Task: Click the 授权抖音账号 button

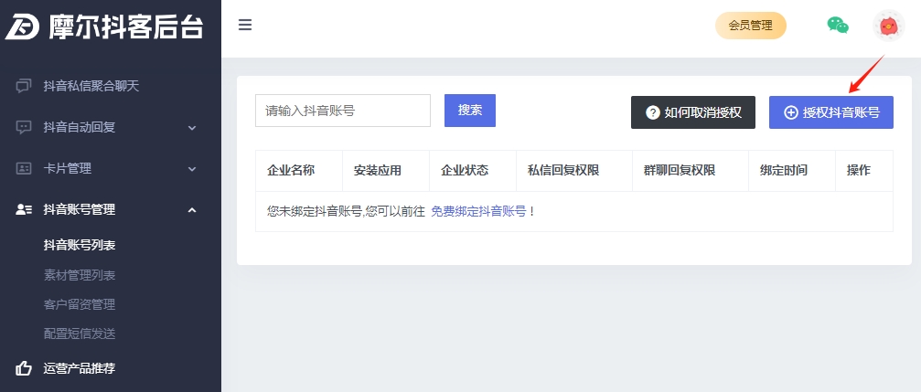Action: pyautogui.click(x=831, y=112)
